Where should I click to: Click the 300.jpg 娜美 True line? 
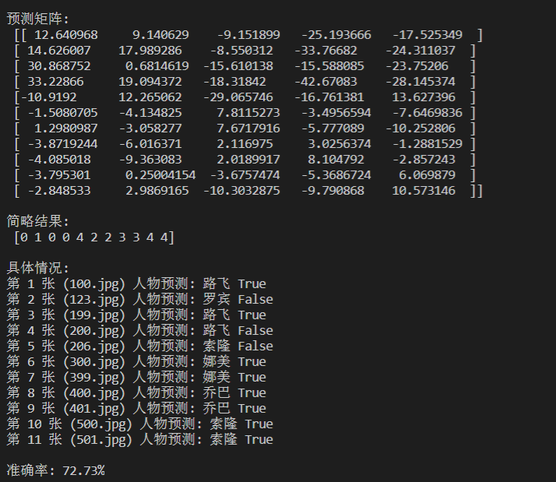tap(136, 362)
